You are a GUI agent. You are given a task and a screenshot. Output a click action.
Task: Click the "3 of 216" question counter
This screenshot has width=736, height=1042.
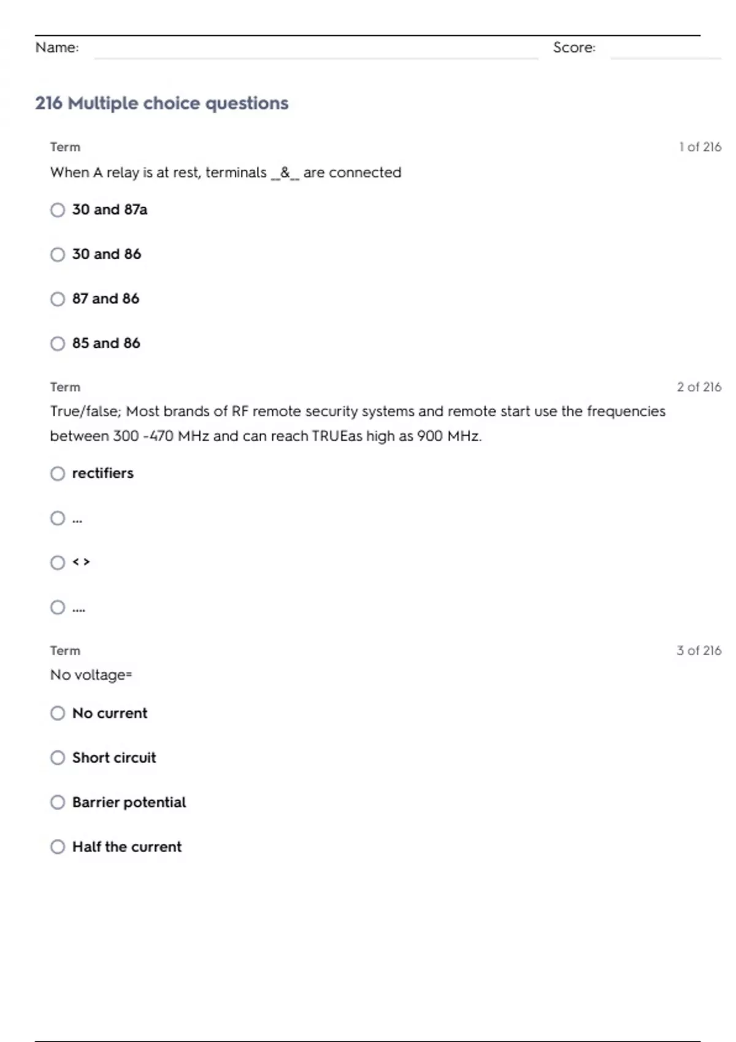click(x=699, y=651)
